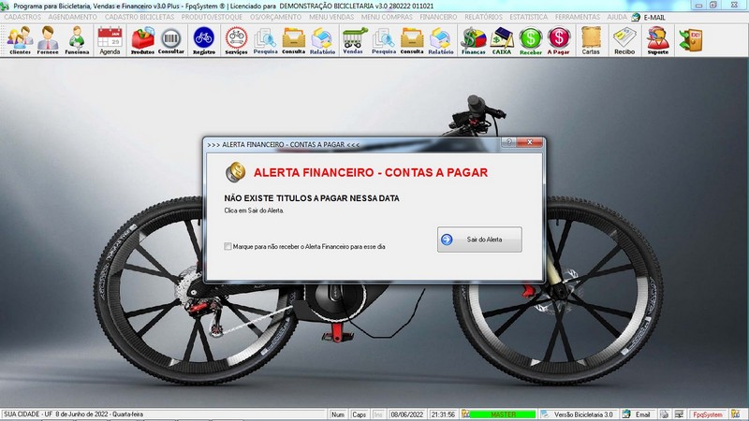Click the Sair do Alerta button
The width and height of the screenshot is (749, 421).
[479, 240]
